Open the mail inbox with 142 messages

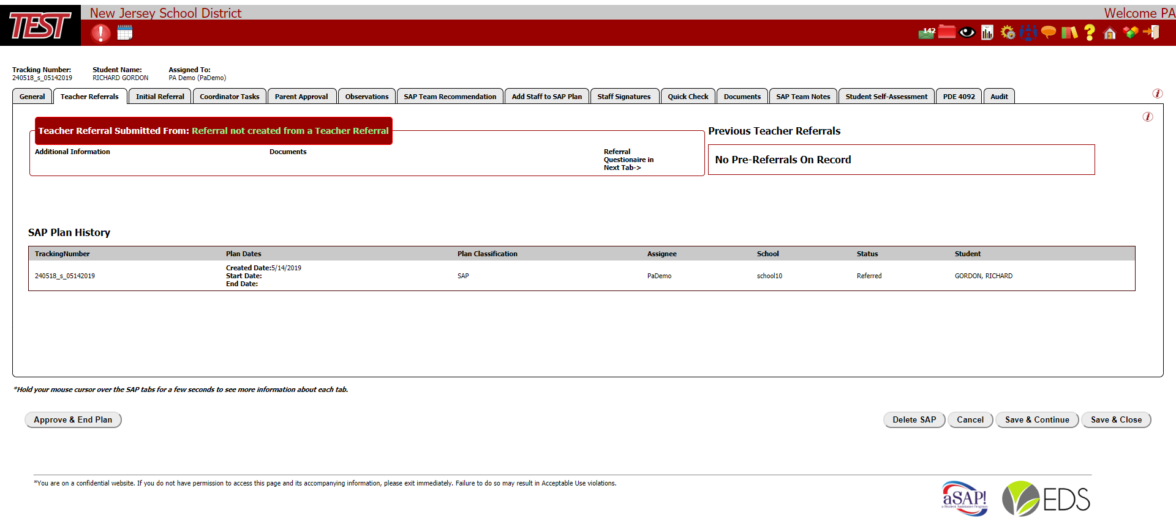(927, 32)
